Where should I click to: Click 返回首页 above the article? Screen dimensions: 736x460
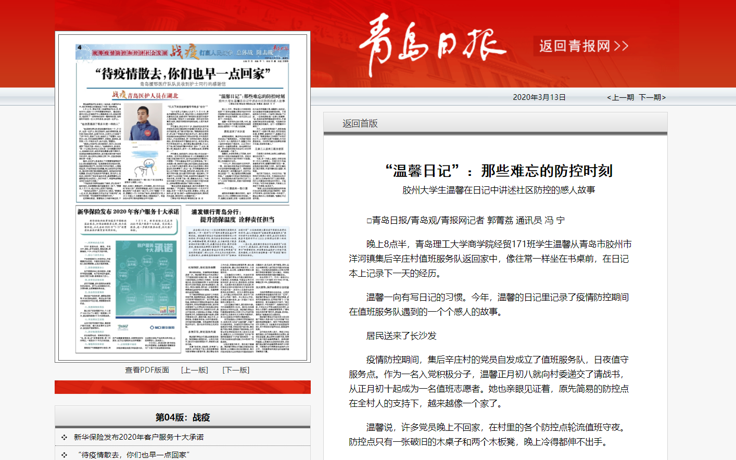click(360, 123)
